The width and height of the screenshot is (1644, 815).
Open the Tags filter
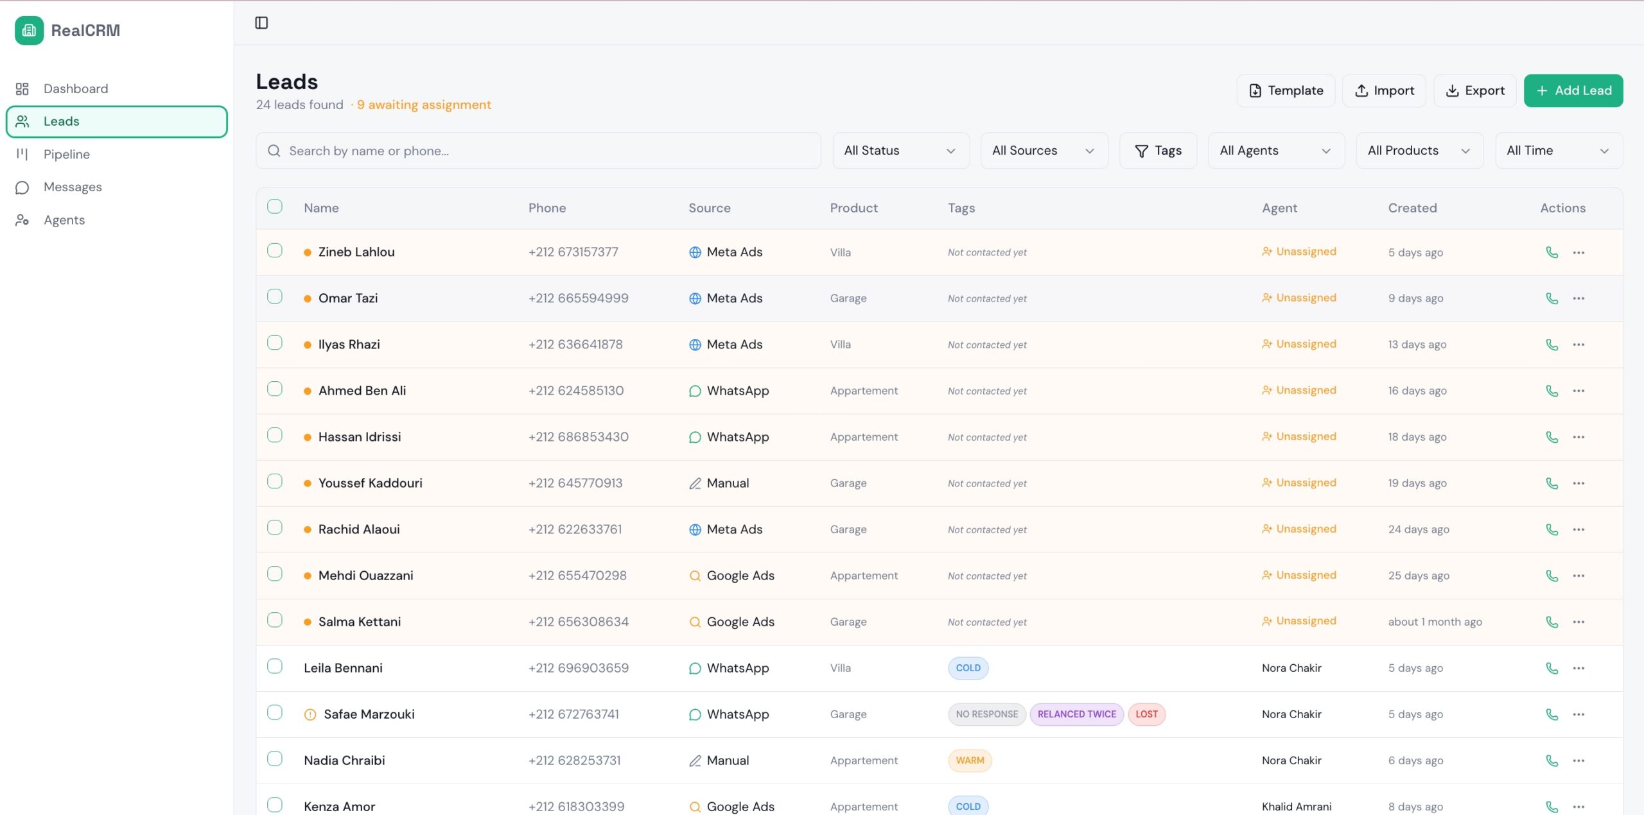tap(1158, 151)
